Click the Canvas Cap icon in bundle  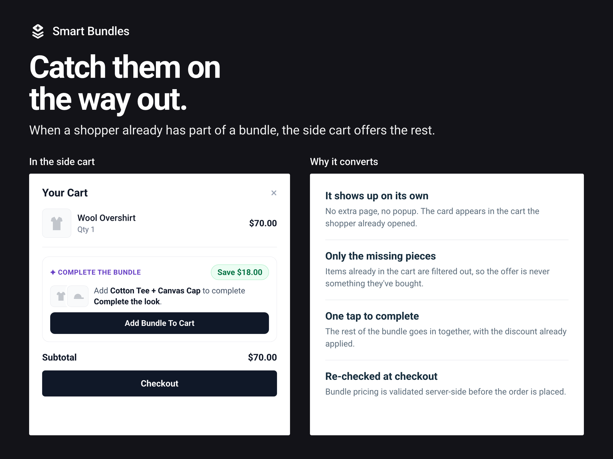pos(78,296)
